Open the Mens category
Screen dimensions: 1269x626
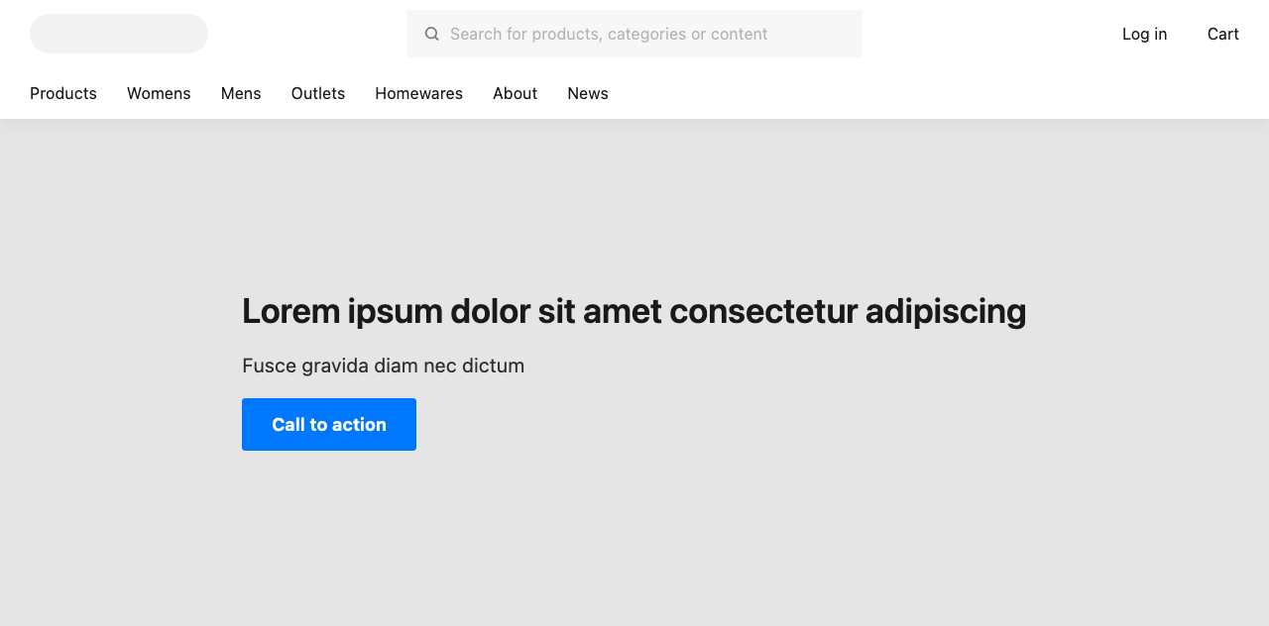241,93
